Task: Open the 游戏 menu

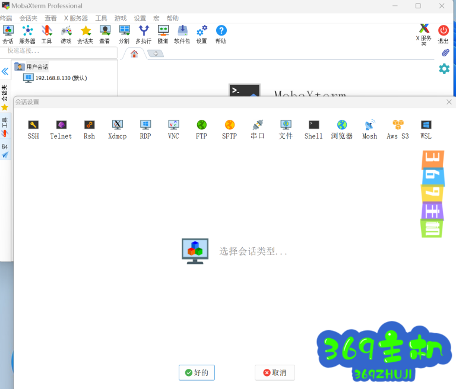Action: coord(121,18)
